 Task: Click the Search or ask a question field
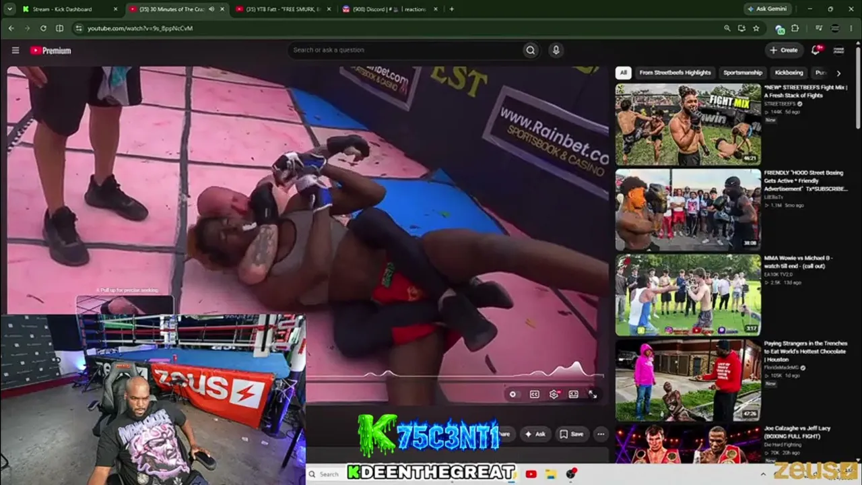[x=405, y=50]
